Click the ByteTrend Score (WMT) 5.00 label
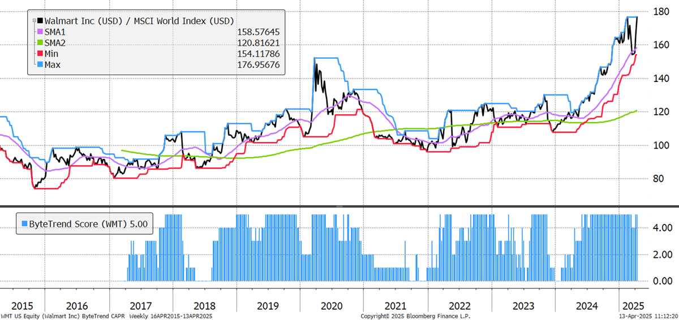This screenshot has width=679, height=320. pyautogui.click(x=87, y=224)
